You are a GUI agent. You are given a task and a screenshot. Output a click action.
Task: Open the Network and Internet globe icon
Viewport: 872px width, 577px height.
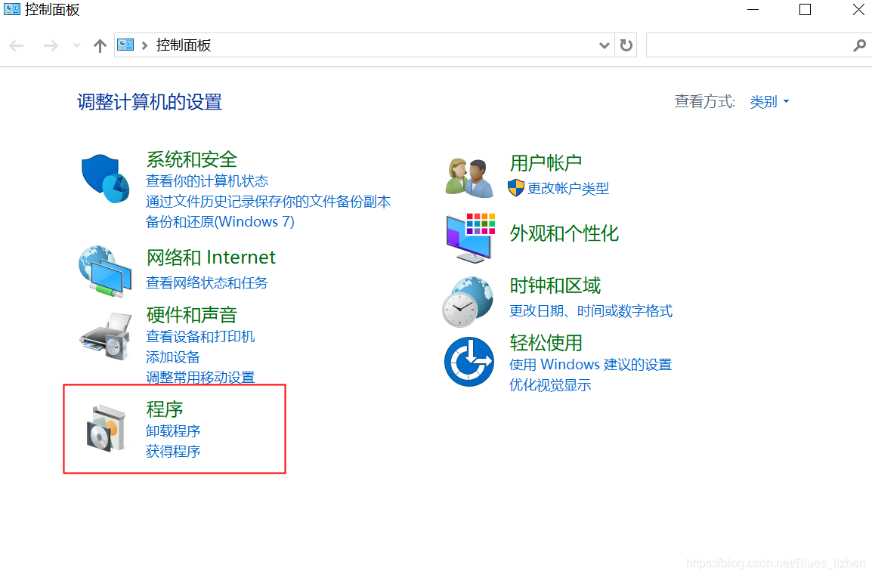(x=105, y=271)
